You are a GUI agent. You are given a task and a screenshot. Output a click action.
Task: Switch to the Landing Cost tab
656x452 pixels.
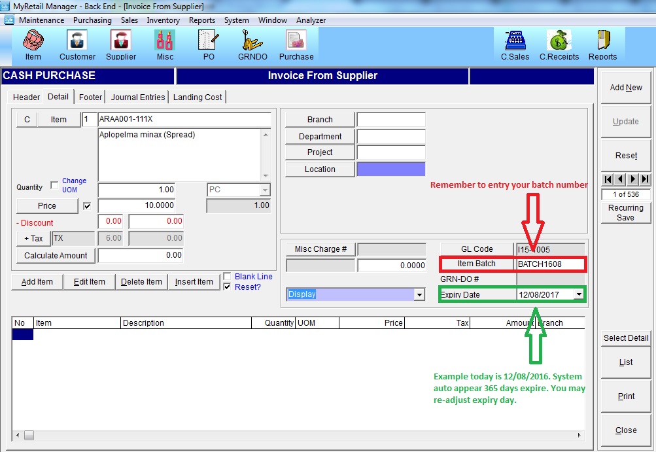[x=198, y=97]
